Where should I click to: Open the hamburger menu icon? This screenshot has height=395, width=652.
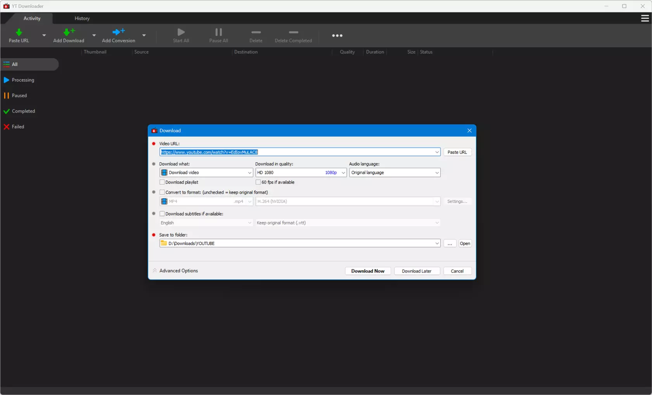(x=645, y=18)
